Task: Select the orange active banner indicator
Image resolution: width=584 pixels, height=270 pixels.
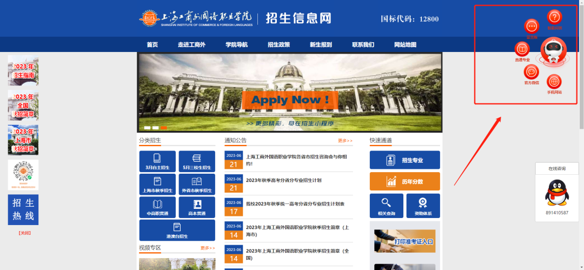Action: point(164,128)
